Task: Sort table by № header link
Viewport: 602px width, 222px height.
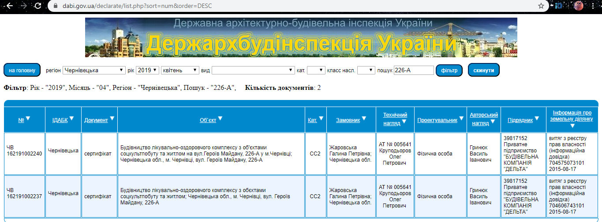Action: coord(21,120)
